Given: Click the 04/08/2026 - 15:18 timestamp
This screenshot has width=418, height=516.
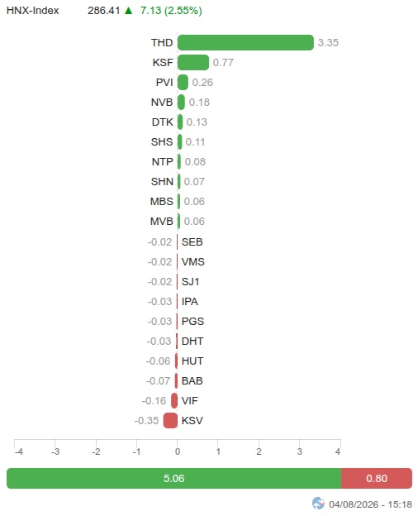Looking at the screenshot, I should click(x=370, y=504).
